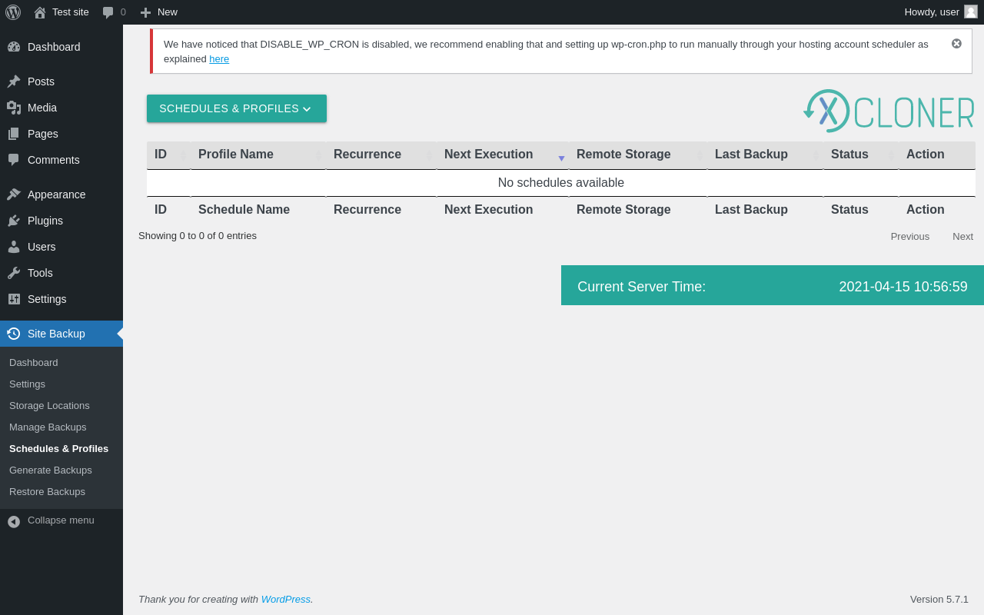Click the Next pagination button
984x615 pixels.
pos(962,236)
